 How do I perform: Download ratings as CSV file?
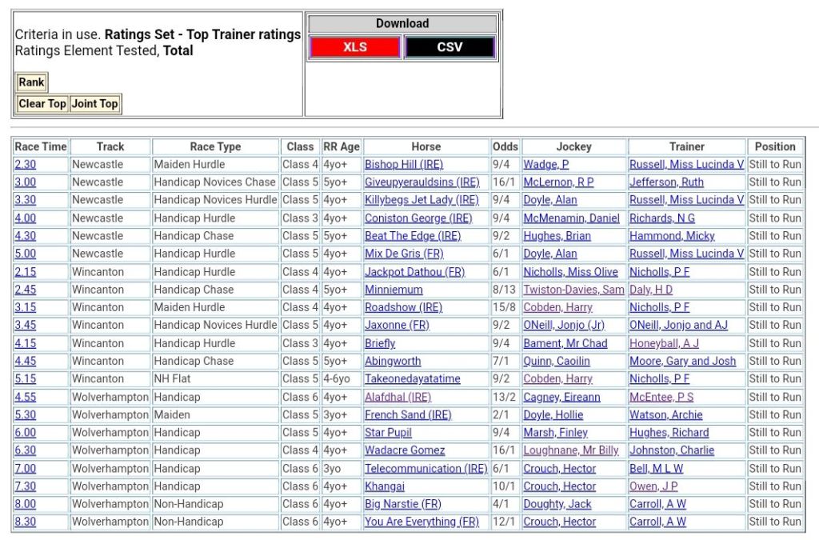[x=449, y=47]
